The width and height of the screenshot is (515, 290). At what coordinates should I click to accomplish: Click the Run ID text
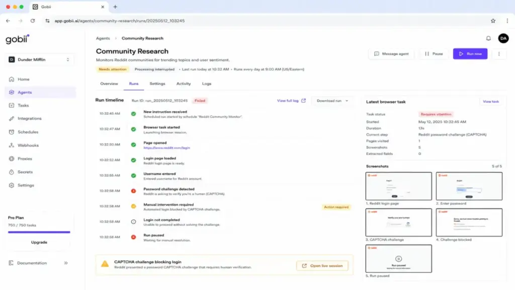[x=159, y=101]
